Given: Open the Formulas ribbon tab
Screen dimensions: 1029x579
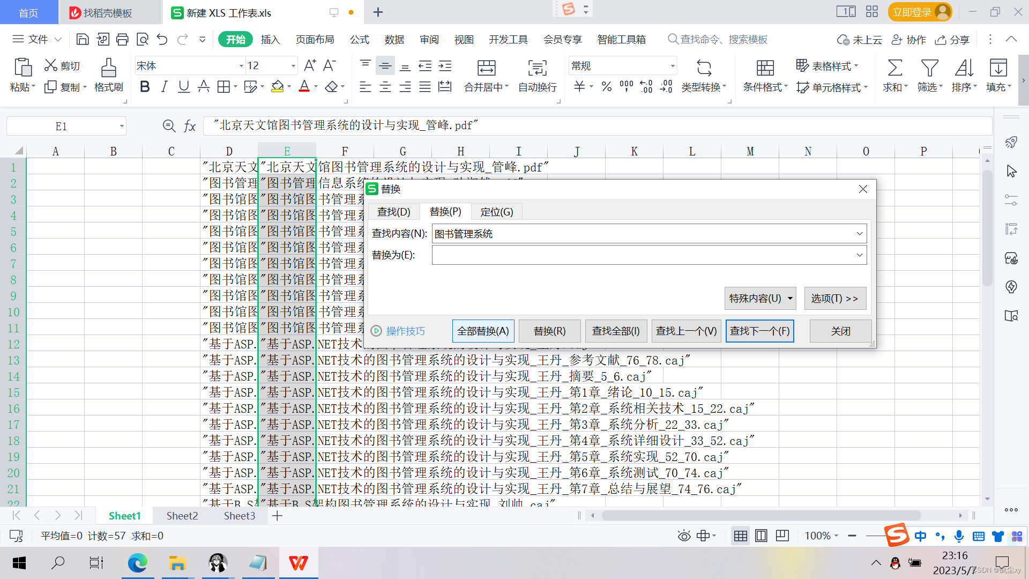Looking at the screenshot, I should pyautogui.click(x=359, y=40).
